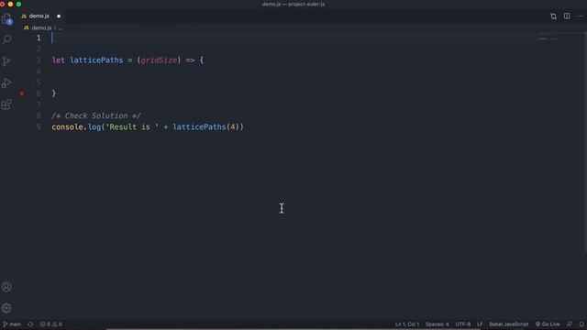This screenshot has height=330, width=587.
Task: Click console on line 9
Action: pos(67,127)
